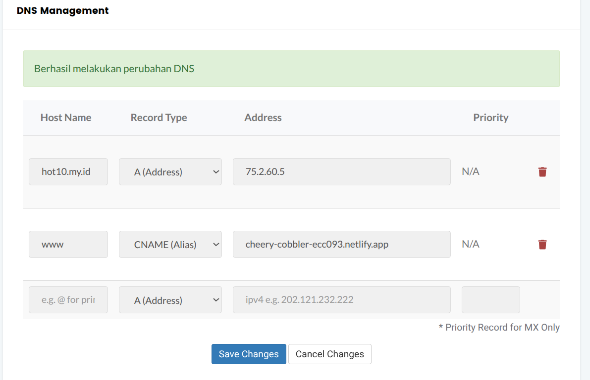Viewport: 590px width, 380px height.
Task: Delete the hot10.my.id A record
Action: (x=542, y=171)
